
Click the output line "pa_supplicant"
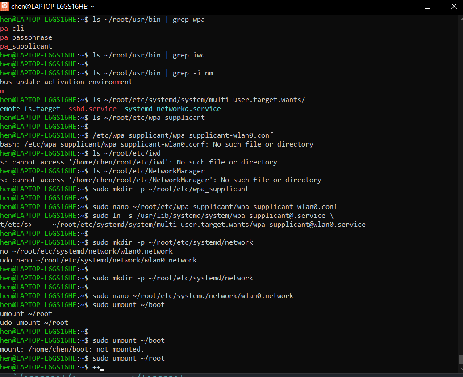26,46
